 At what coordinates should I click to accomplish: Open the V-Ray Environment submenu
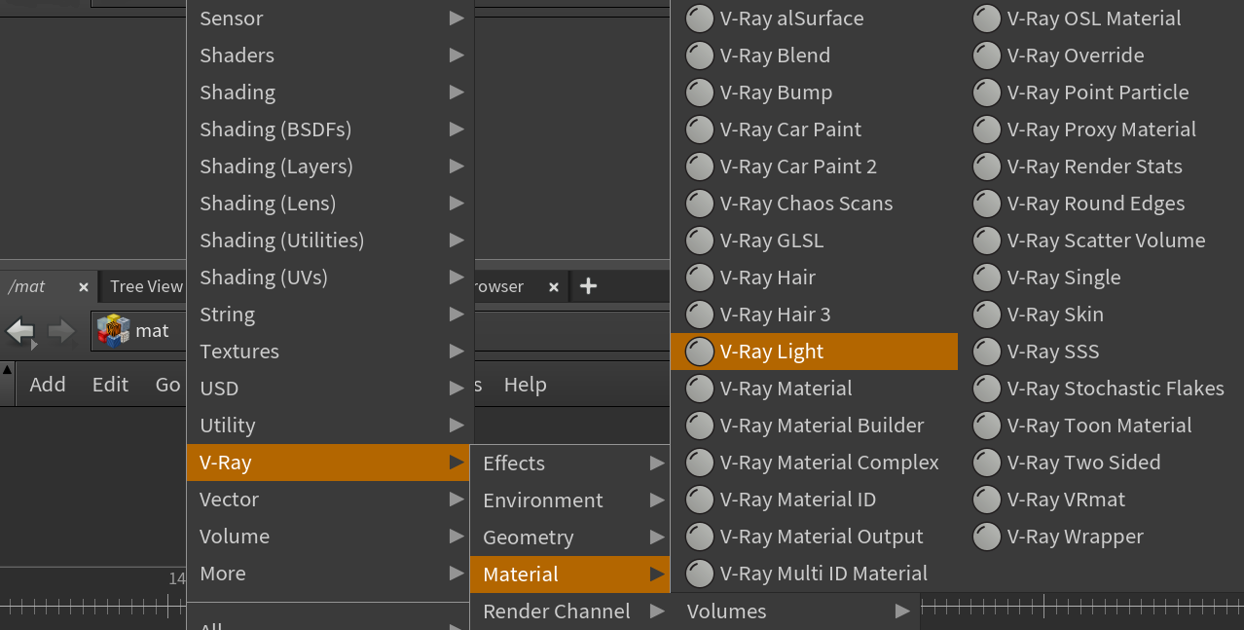tap(569, 500)
